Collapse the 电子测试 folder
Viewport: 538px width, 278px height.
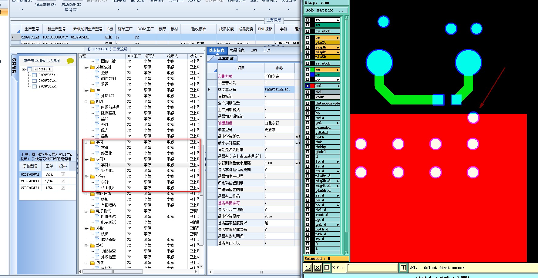click(x=86, y=211)
